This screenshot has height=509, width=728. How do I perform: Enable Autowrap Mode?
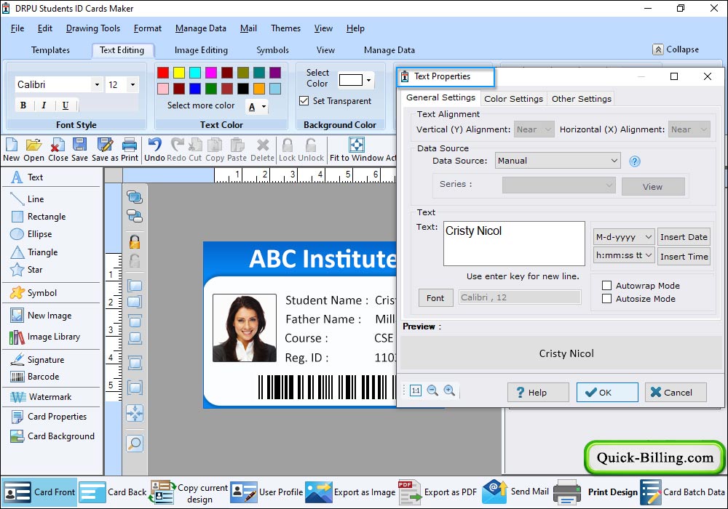pos(606,286)
